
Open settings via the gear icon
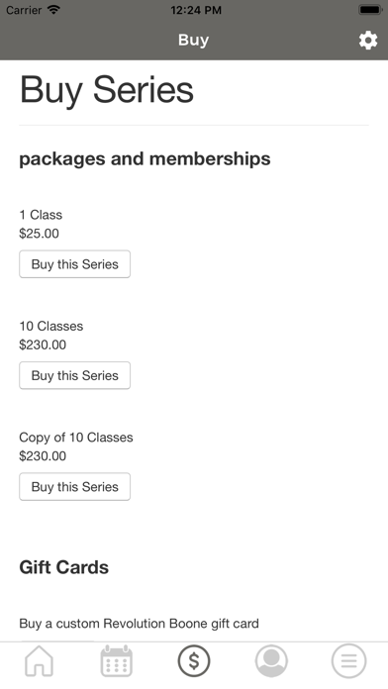coord(368,41)
